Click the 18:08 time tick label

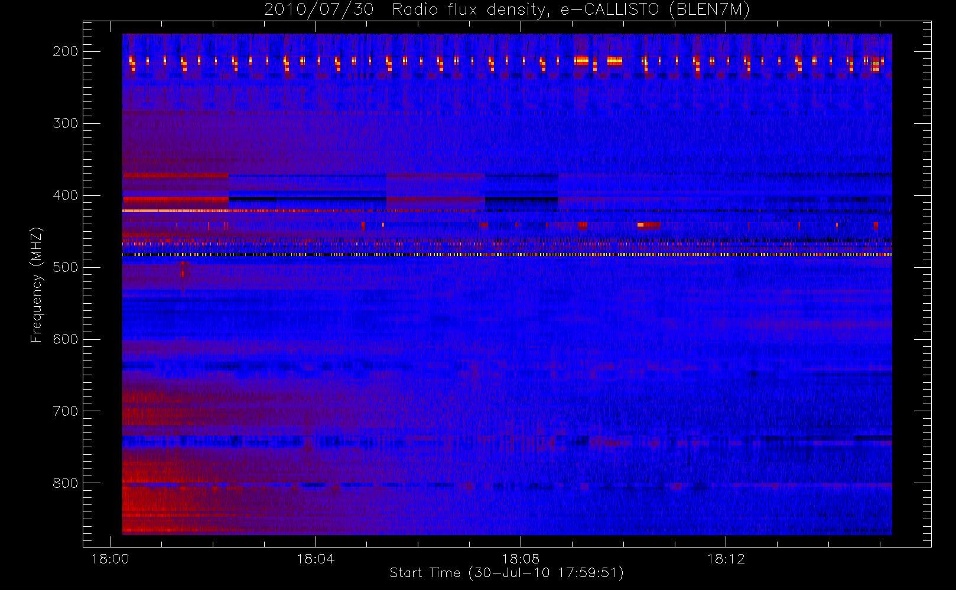[521, 559]
